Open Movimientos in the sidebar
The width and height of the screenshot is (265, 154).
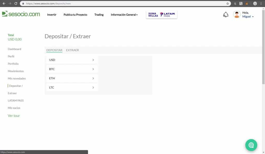tap(16, 71)
